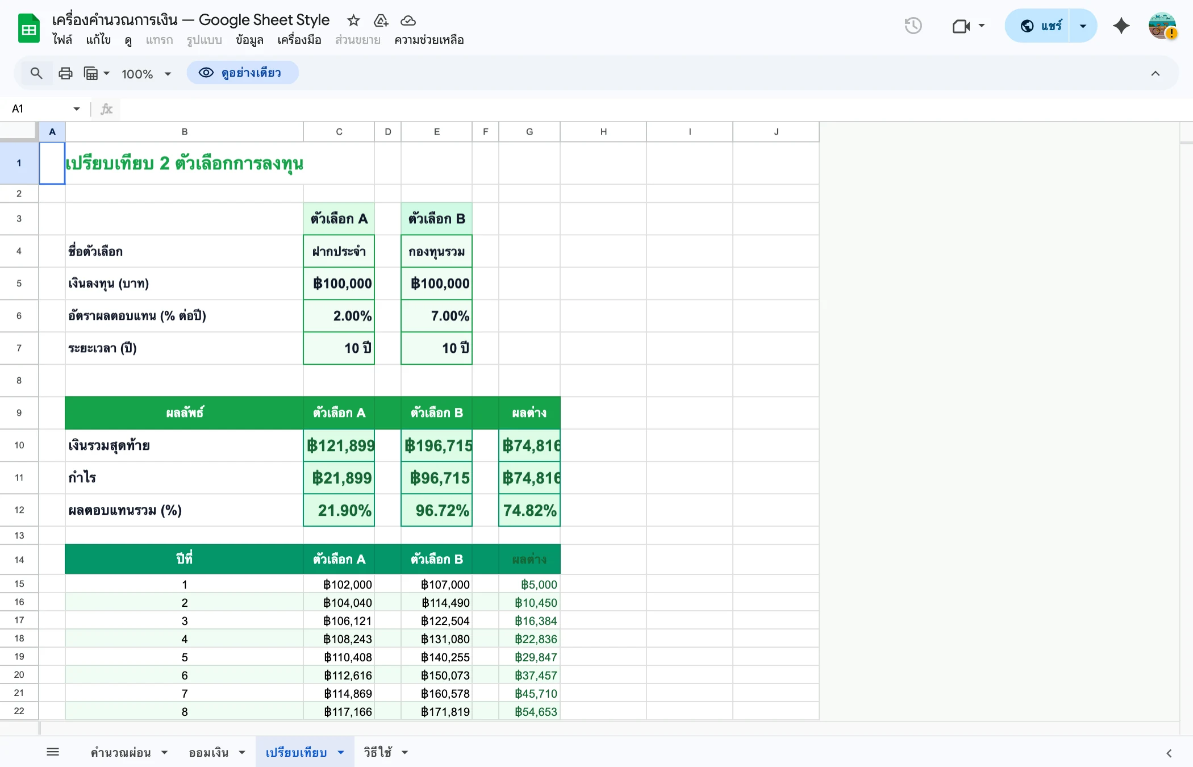Viewport: 1193px width, 767px height.
Task: Click the แชร์ share button
Action: point(1048,26)
